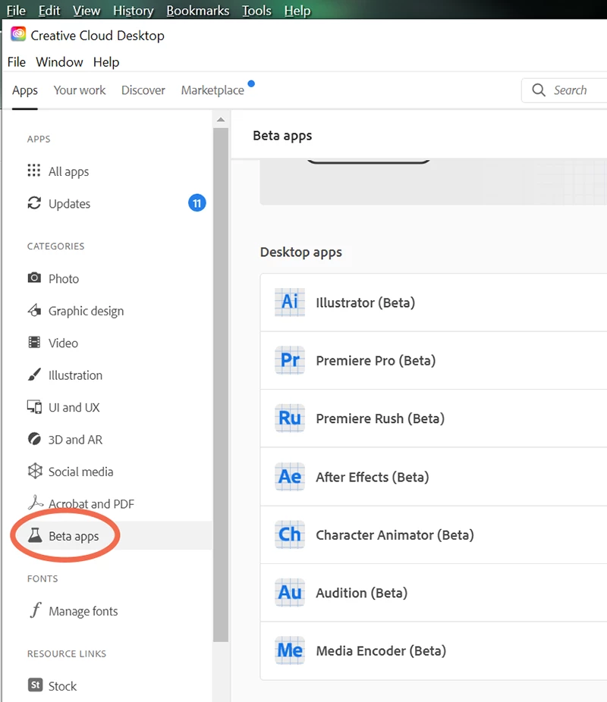Switch to the Apps tab
607x702 pixels.
coord(24,90)
